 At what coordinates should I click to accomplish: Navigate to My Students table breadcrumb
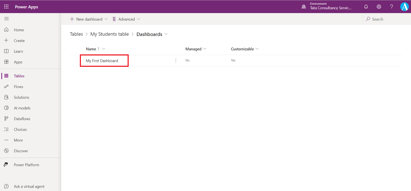click(x=109, y=34)
